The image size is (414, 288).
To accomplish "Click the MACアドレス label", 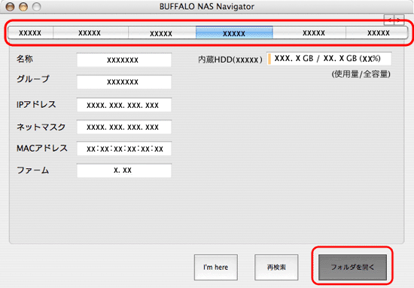I will click(x=42, y=148).
